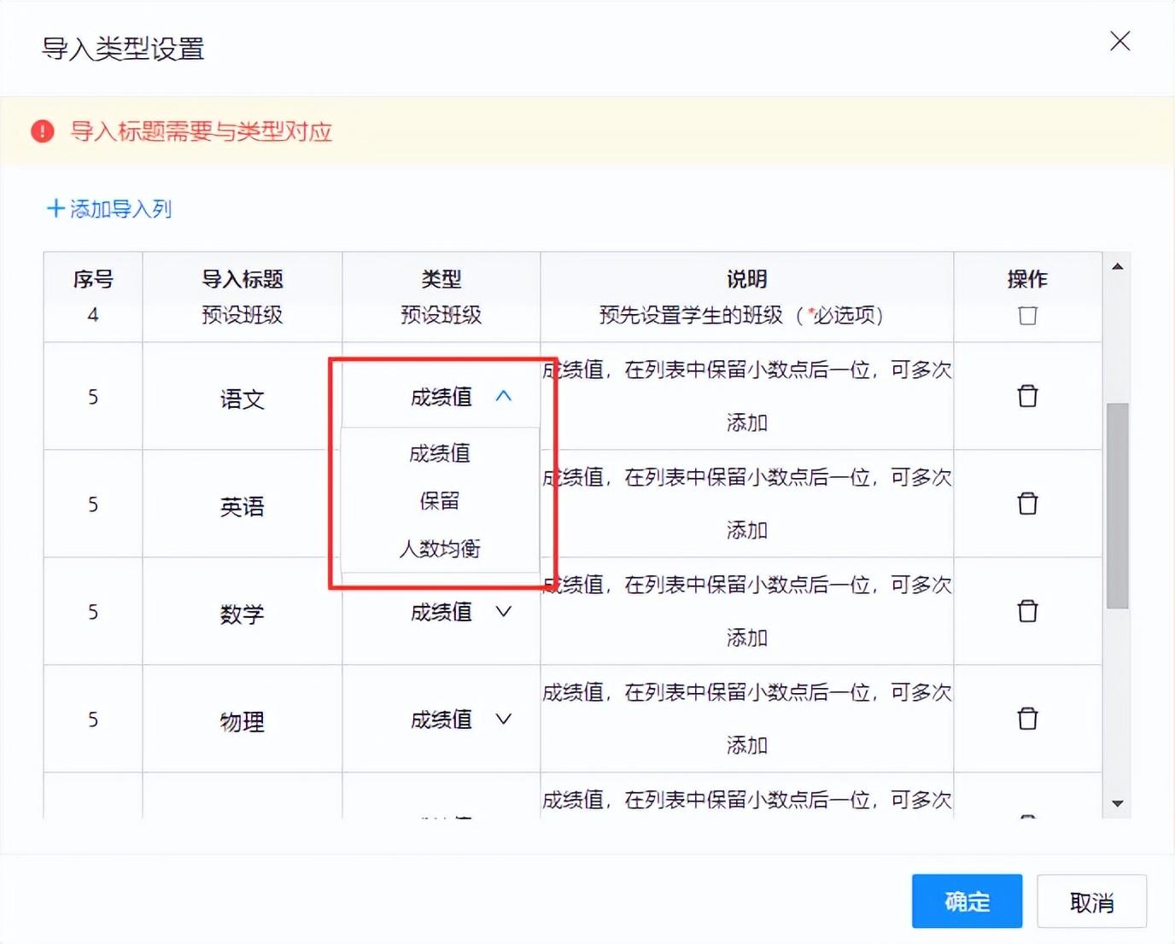Delete the 英语 row with trash icon
1175x944 pixels.
click(1027, 504)
